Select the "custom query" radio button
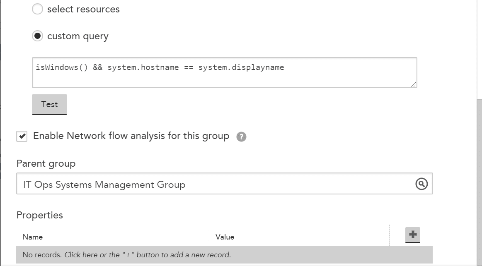 [37, 36]
